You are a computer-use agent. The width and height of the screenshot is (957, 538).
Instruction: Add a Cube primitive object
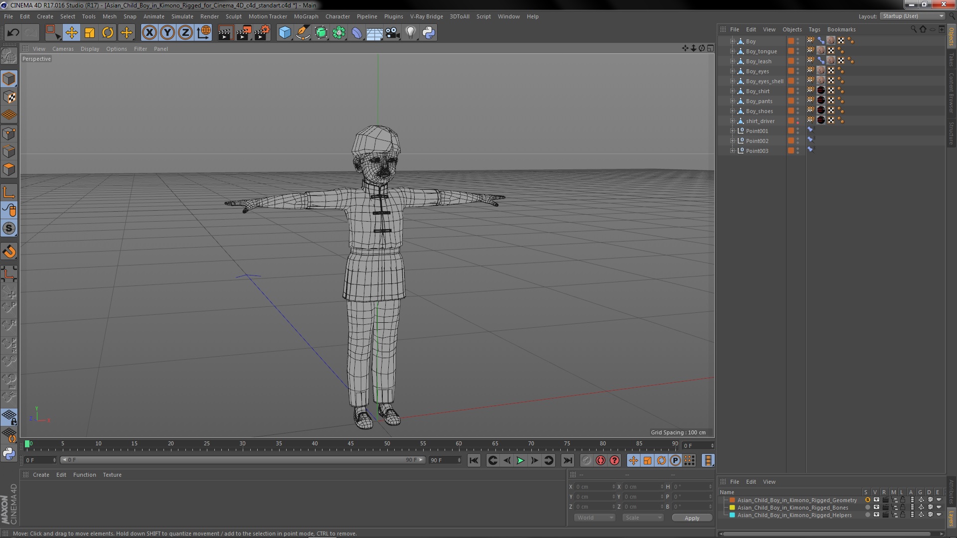pos(285,33)
